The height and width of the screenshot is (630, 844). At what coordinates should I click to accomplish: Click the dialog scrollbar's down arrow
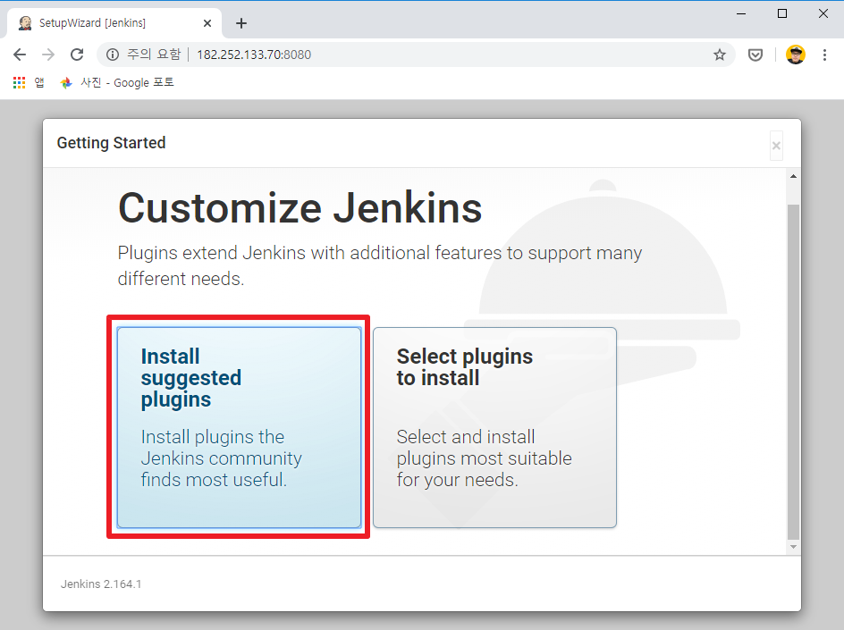coord(793,547)
